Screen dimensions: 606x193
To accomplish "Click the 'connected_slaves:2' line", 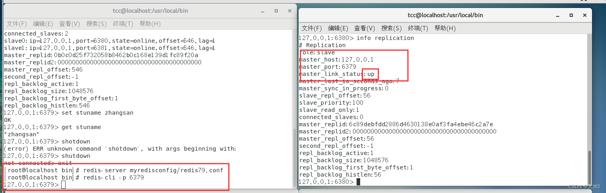I will pyautogui.click(x=36, y=34).
